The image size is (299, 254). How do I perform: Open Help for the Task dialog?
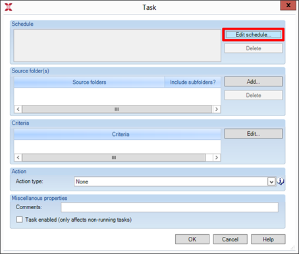click(268, 239)
